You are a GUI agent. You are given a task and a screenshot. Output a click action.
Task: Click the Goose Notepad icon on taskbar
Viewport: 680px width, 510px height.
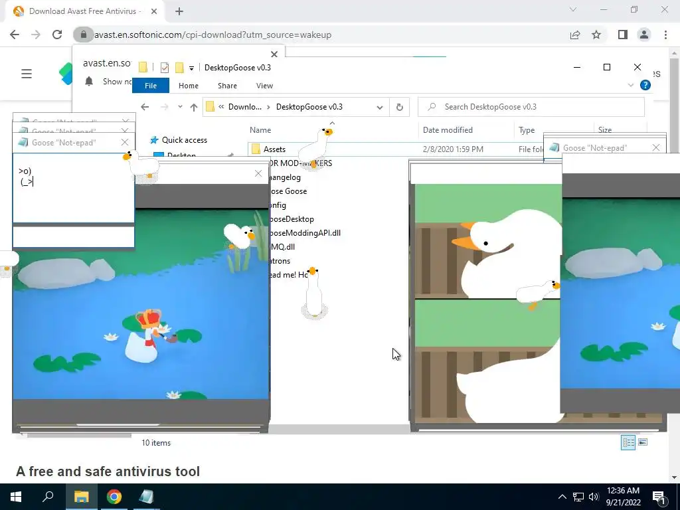[146, 497]
